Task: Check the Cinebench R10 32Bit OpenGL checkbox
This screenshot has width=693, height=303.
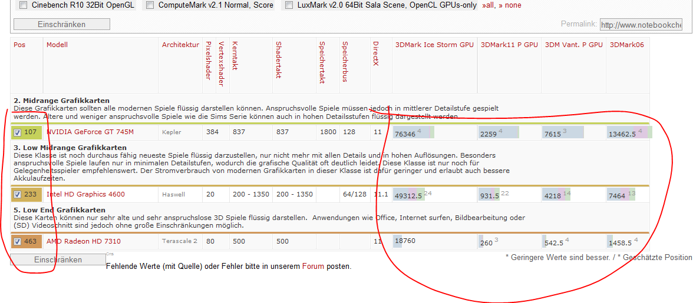Action: tap(23, 5)
